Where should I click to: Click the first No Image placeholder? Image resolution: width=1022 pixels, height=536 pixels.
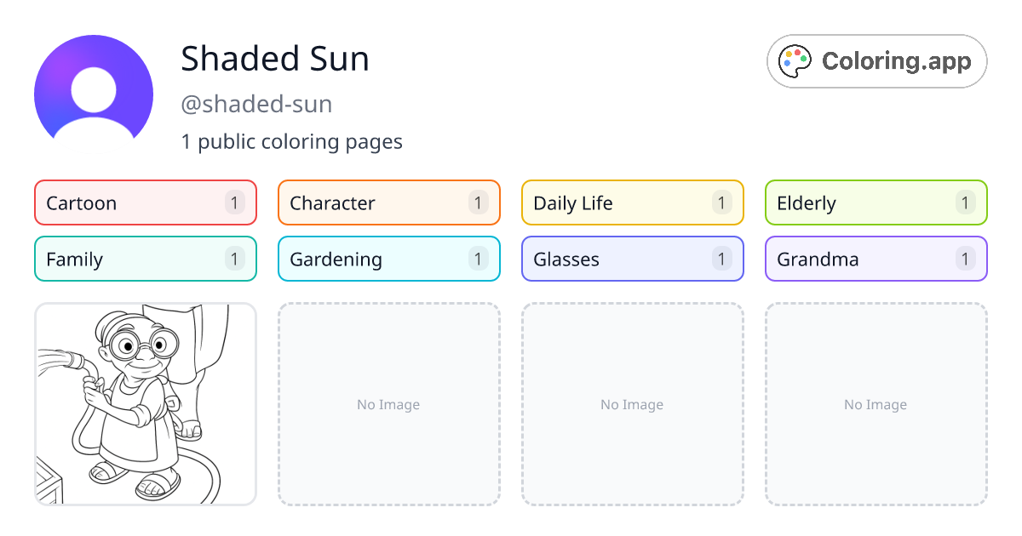coord(388,404)
